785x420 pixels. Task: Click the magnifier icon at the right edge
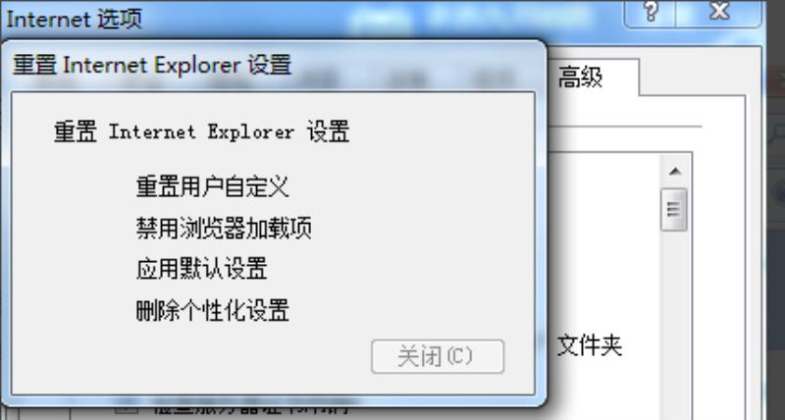(777, 132)
